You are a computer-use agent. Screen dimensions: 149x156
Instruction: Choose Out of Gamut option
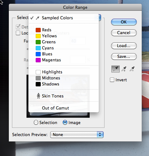[x=63, y=108]
